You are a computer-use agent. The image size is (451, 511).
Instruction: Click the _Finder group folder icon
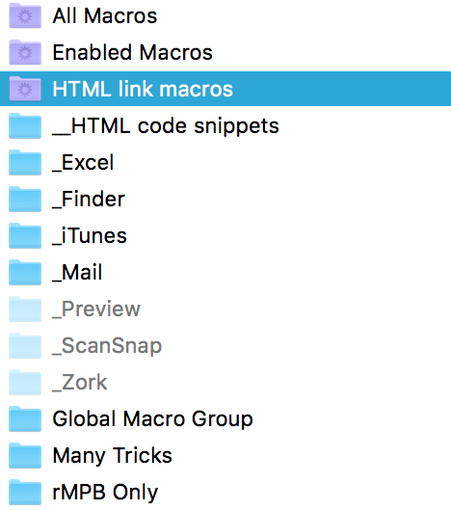pyautogui.click(x=25, y=199)
